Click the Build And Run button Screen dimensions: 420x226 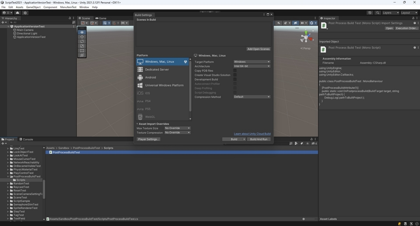click(x=259, y=139)
